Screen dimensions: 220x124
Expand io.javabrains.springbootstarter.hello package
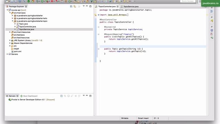12,18
